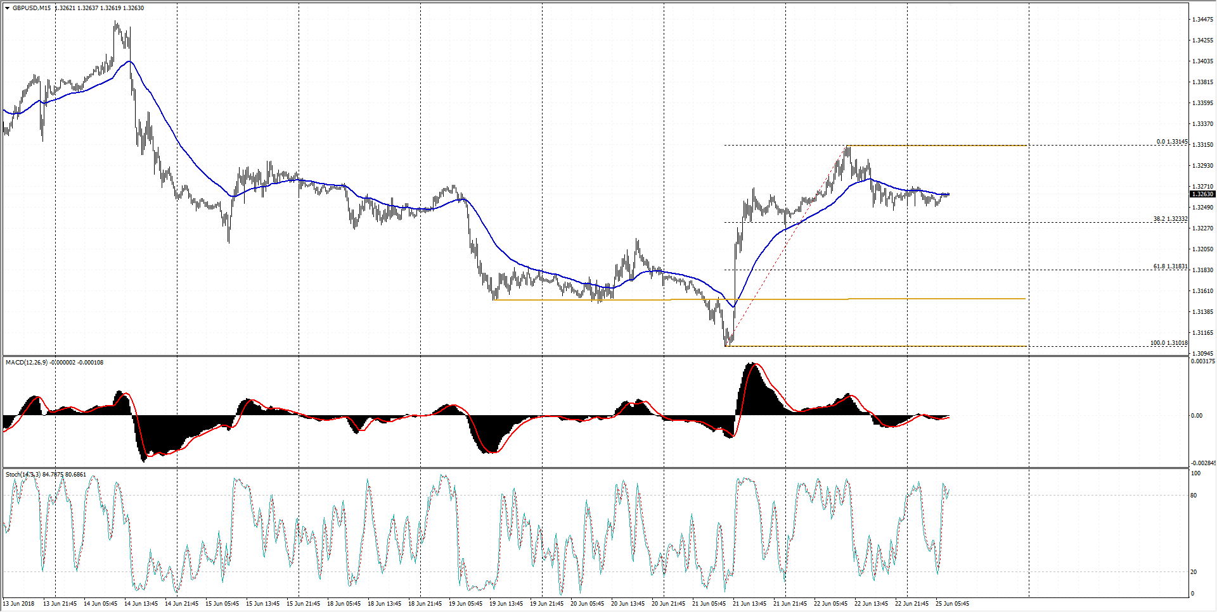Click the 1.34475 price on the scale
The width and height of the screenshot is (1217, 612).
coord(1202,20)
